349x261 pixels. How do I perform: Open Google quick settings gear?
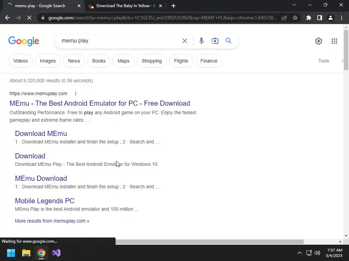(x=319, y=41)
